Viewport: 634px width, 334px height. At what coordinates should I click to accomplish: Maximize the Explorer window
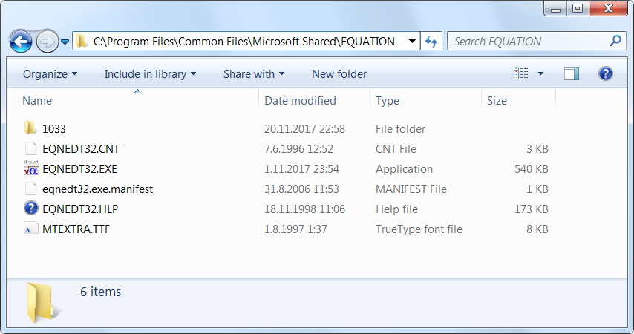578,8
